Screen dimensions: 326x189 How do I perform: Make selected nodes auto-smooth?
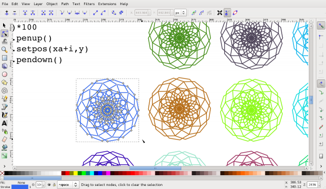(x=85, y=13)
